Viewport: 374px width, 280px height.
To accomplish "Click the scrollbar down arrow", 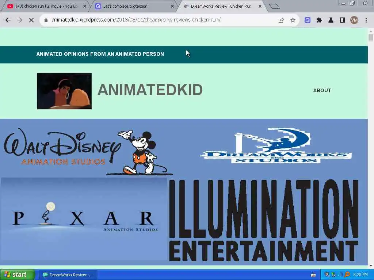I will (x=371, y=266).
